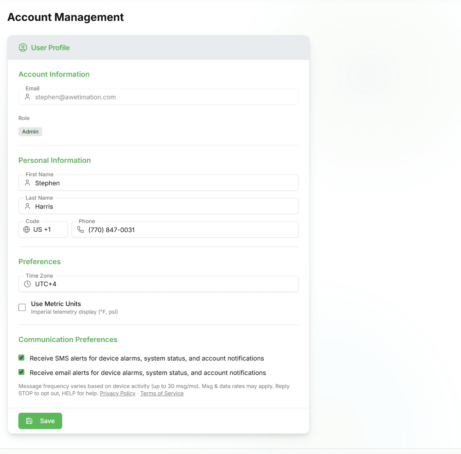Click the person icon beside Last Name

[x=28, y=206]
